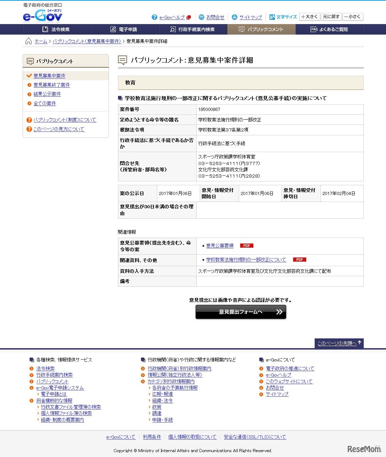Click the AA 文字サイズ icon
This screenshot has height=457, width=386.
[273, 17]
